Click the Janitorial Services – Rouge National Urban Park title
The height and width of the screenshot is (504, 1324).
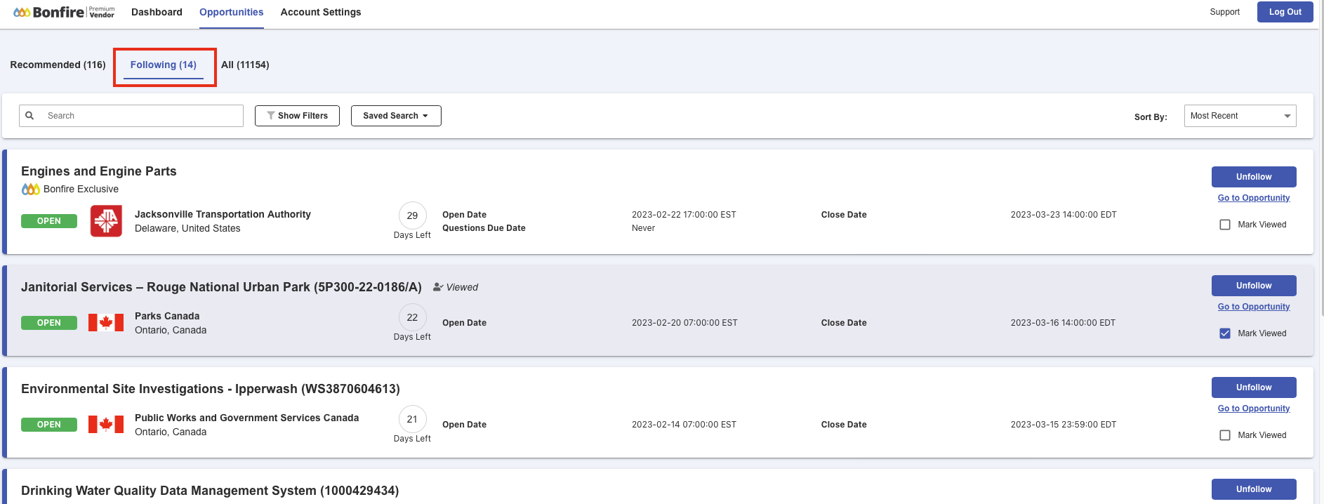(x=221, y=287)
